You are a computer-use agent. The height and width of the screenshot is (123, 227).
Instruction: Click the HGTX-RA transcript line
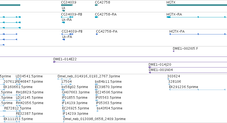click(197, 17)
